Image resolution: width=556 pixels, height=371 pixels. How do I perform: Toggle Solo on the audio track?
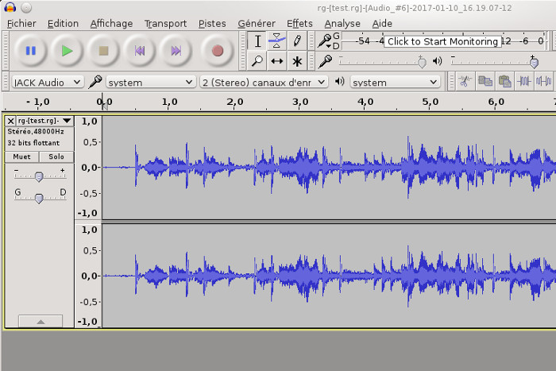[x=56, y=157]
